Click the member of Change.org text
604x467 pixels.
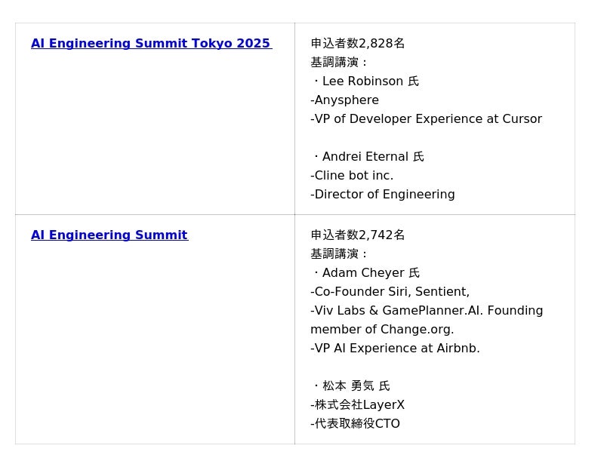coord(382,330)
